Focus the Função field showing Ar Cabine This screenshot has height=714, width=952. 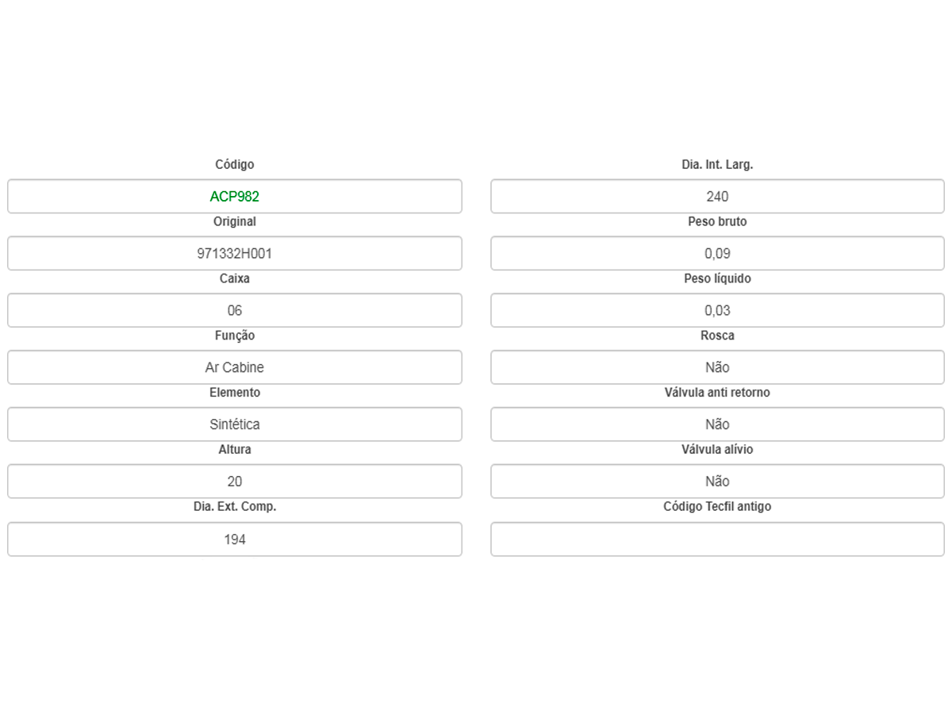(235, 368)
